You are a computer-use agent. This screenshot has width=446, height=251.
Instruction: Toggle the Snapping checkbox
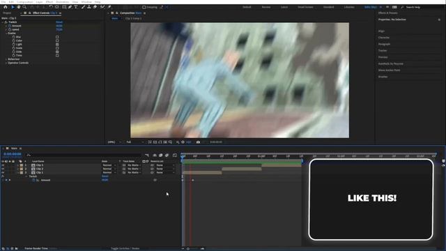pos(144,7)
